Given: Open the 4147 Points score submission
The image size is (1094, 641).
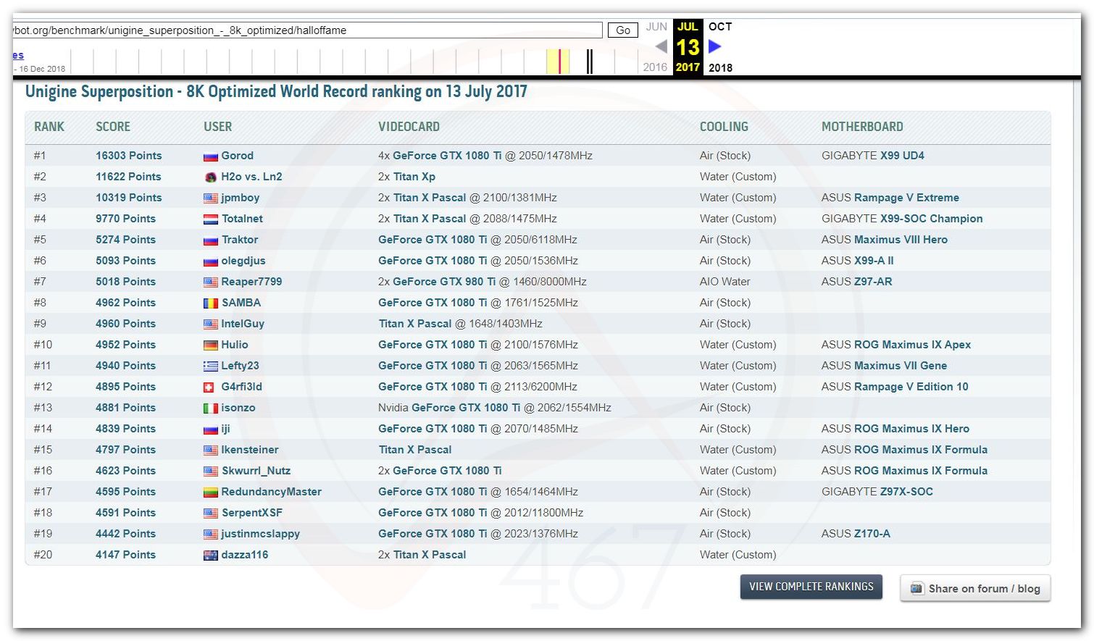Looking at the screenshot, I should [126, 555].
